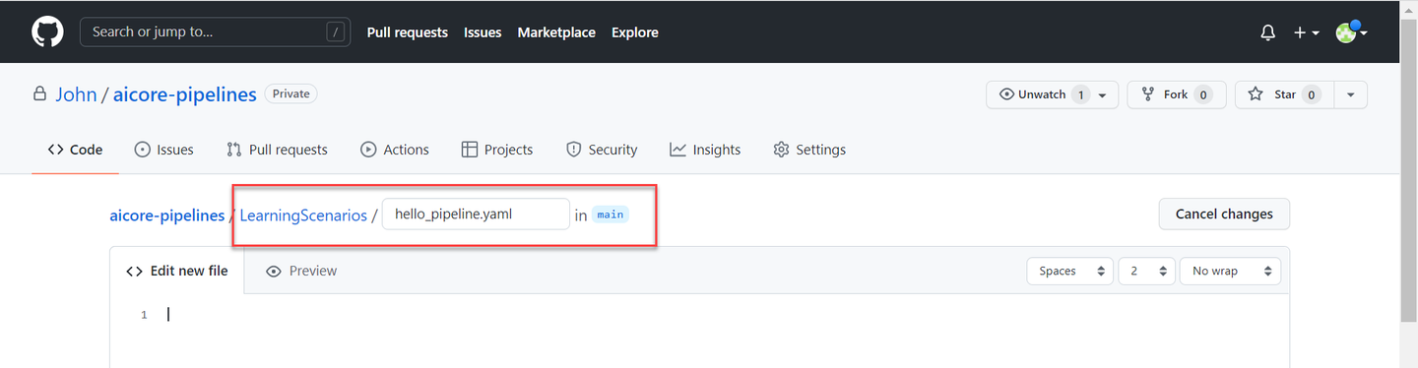Switch to the Preview tab
The width and height of the screenshot is (1418, 368).
pos(301,271)
